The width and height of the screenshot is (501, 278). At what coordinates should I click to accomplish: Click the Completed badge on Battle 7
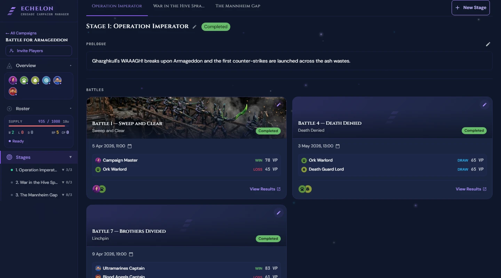[x=268, y=239]
